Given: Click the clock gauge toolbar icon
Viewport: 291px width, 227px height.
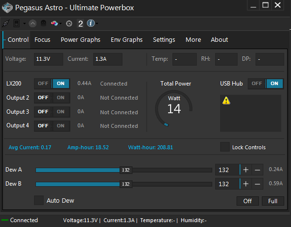Looking at the screenshot, I should [69, 24].
